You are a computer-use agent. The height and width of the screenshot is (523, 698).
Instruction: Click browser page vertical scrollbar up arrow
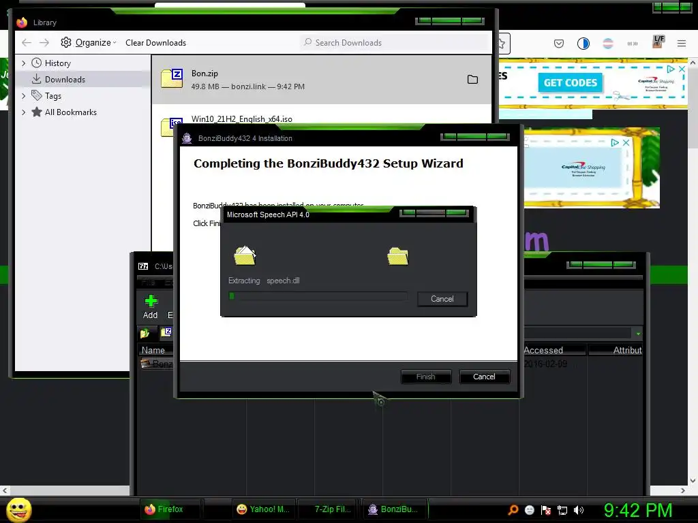(x=693, y=63)
